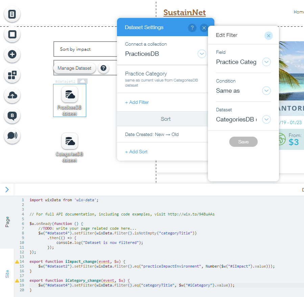This screenshot has width=304, height=297.
Task: Open the chat bubbles sidebar icon
Action: point(12,136)
